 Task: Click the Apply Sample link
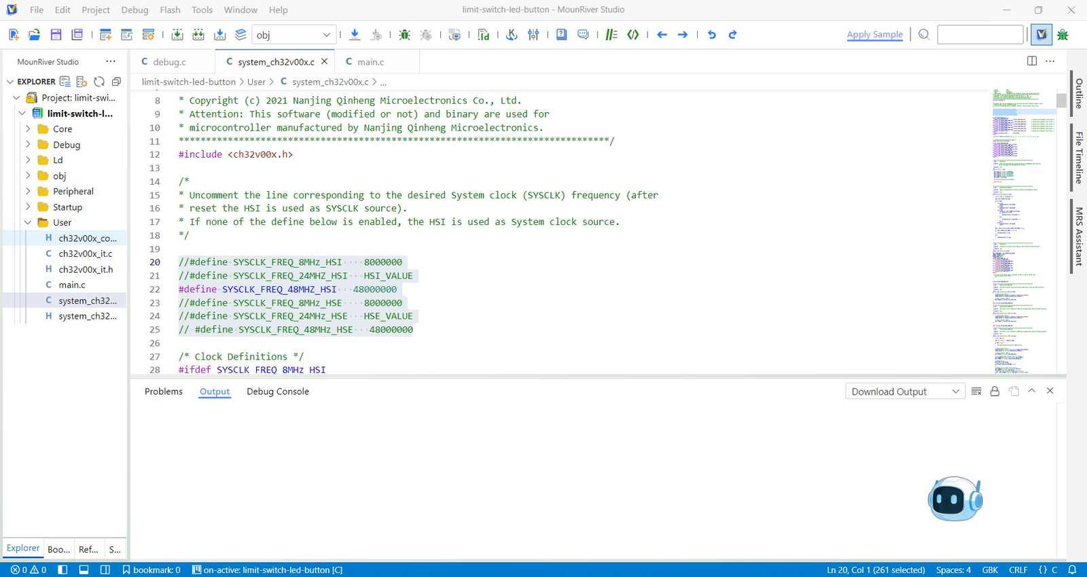875,35
